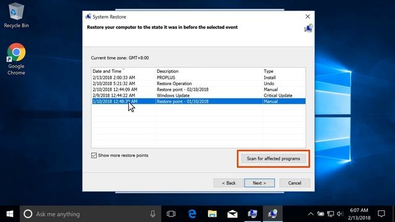Sort by the Type column header

pos(284,72)
